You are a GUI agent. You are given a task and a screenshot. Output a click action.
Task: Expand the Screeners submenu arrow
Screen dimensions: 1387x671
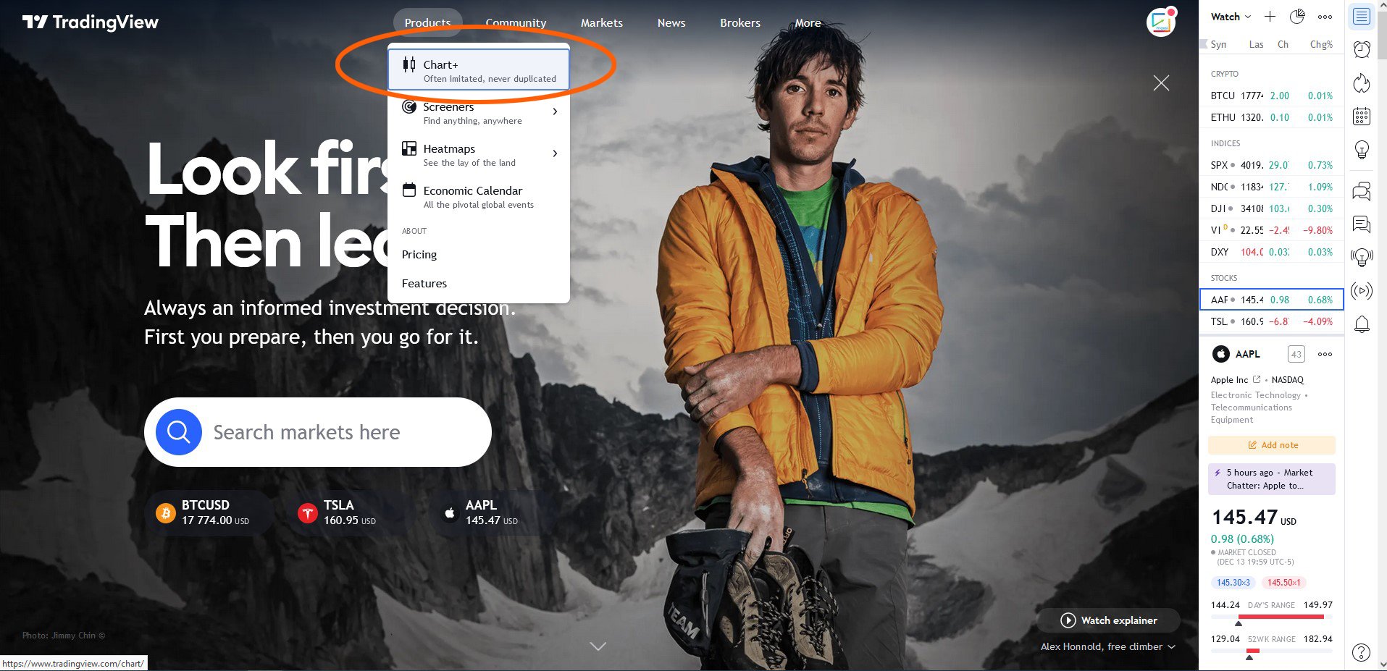555,111
